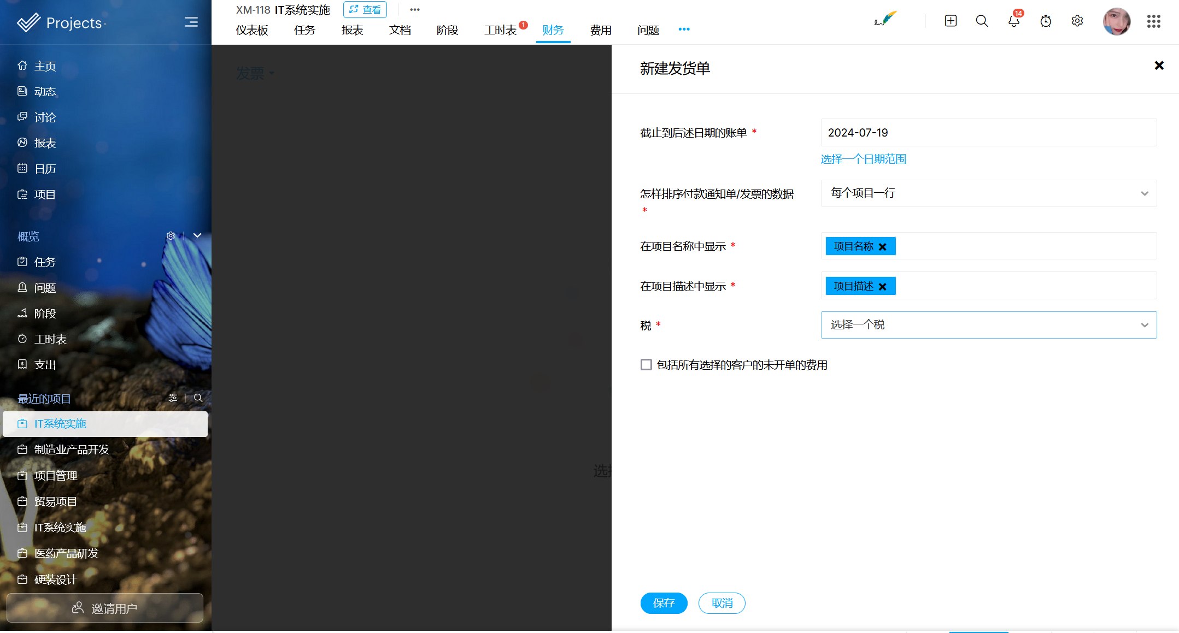
Task: Collapse the sidebar with hamburger icon
Action: (x=191, y=22)
